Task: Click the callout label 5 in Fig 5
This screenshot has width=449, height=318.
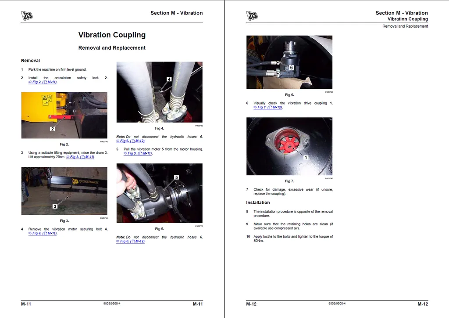Action: pos(176,177)
